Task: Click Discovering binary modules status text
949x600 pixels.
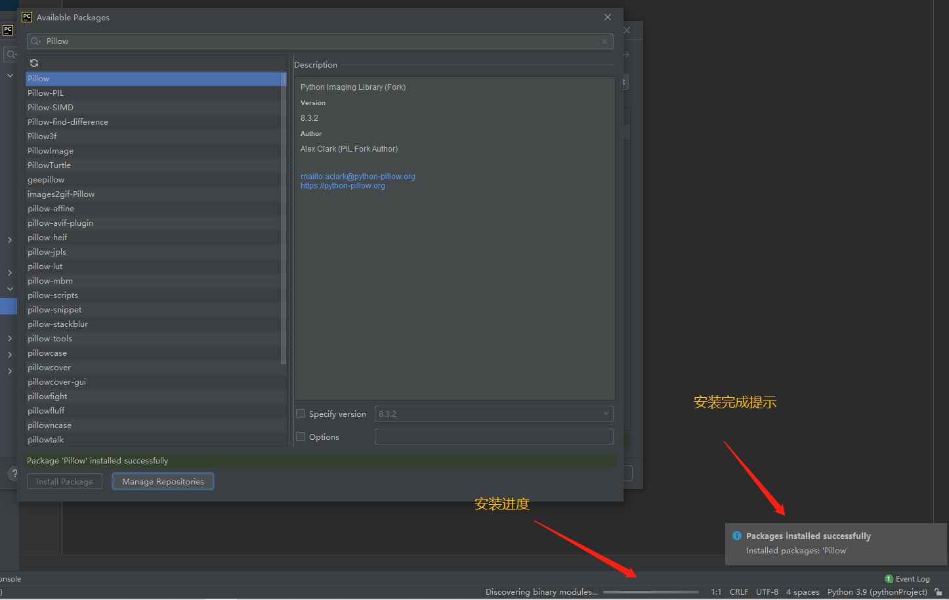Action: point(541,592)
